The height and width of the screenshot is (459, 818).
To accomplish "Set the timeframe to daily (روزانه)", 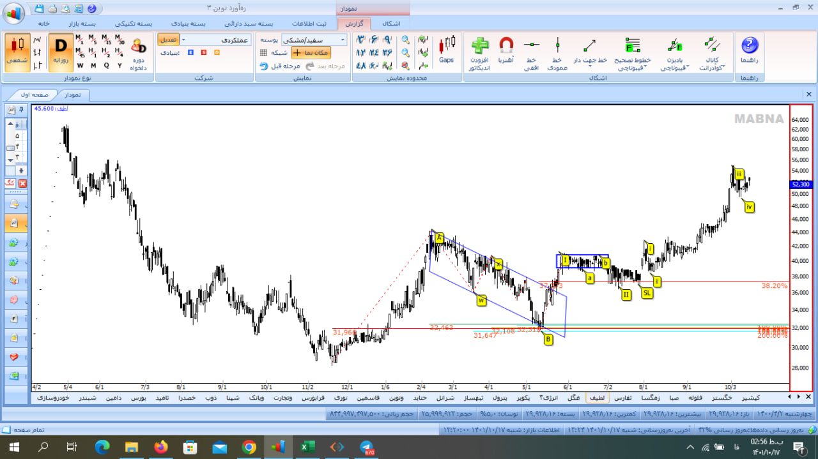I will (x=61, y=52).
